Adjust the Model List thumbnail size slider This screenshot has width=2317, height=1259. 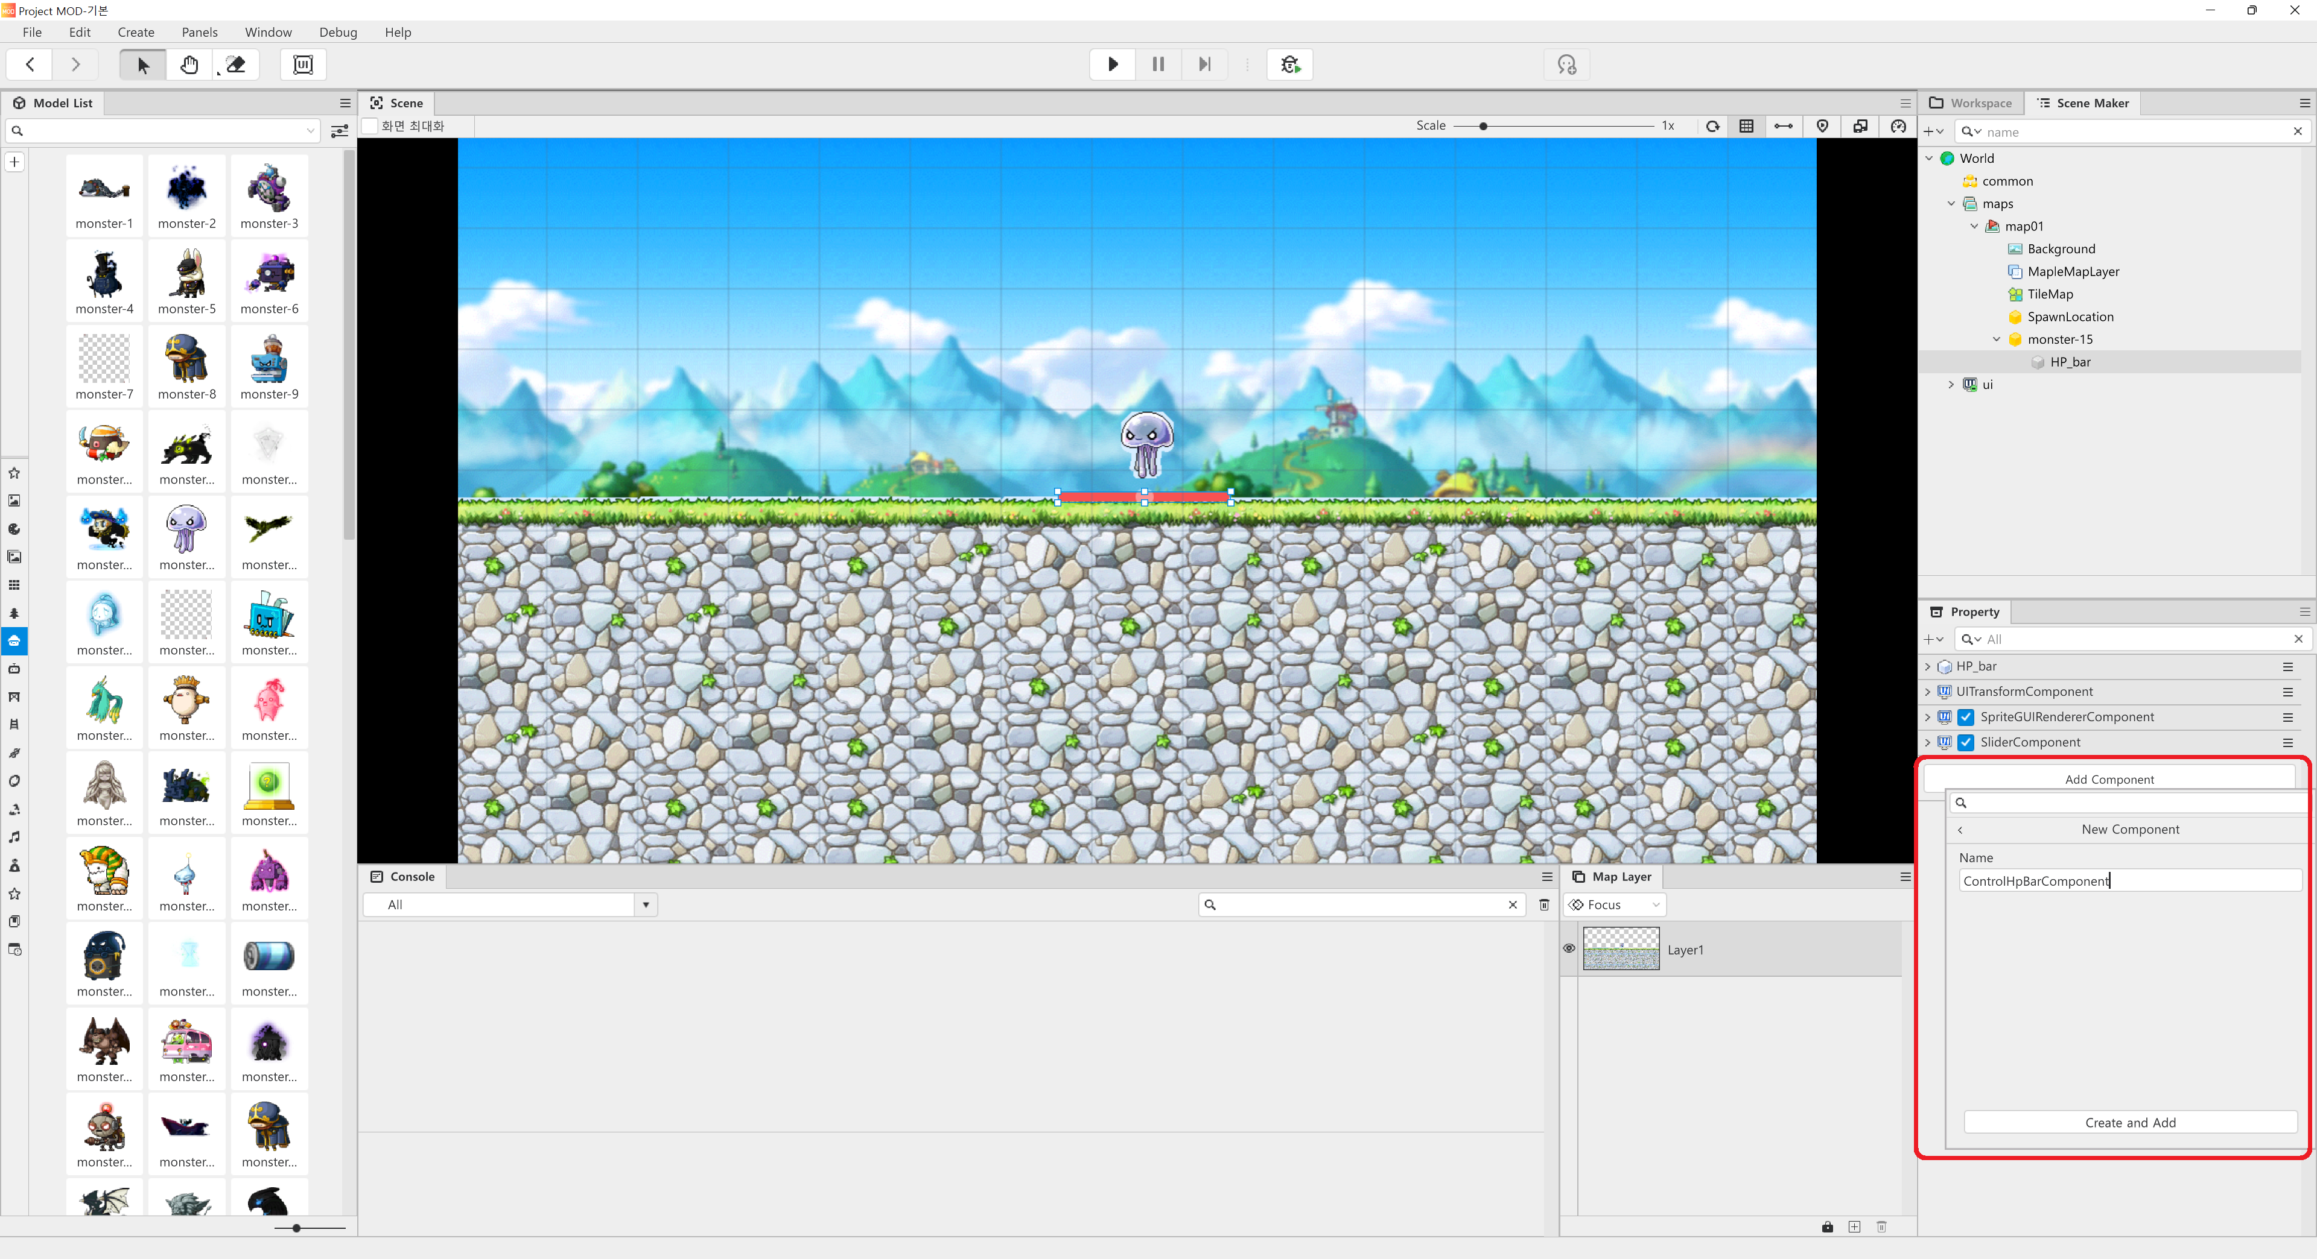296,1228
